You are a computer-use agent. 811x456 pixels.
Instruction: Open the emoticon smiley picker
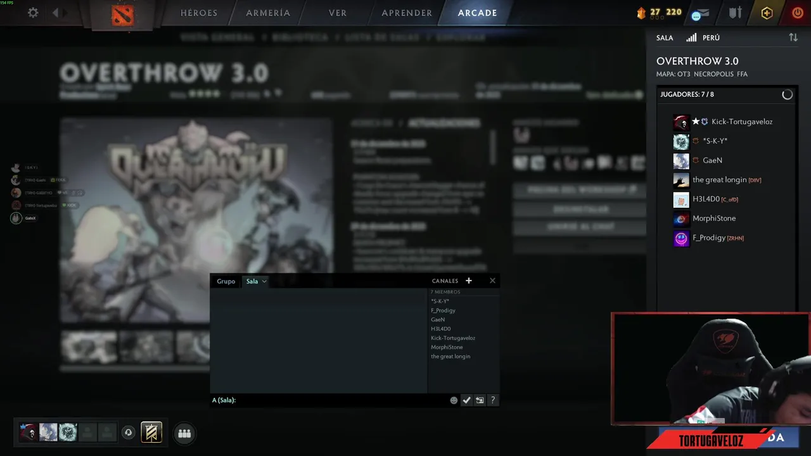click(x=454, y=400)
